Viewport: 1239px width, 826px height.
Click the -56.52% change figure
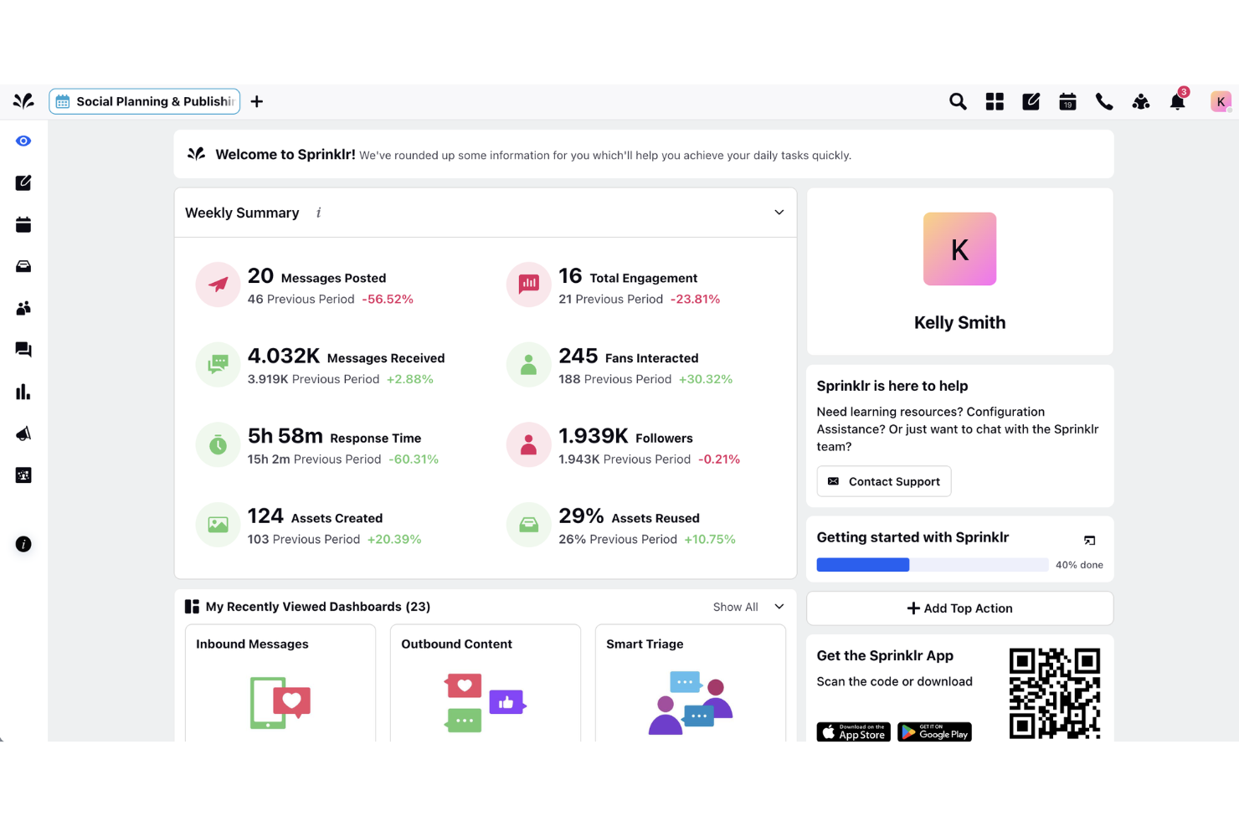[388, 299]
